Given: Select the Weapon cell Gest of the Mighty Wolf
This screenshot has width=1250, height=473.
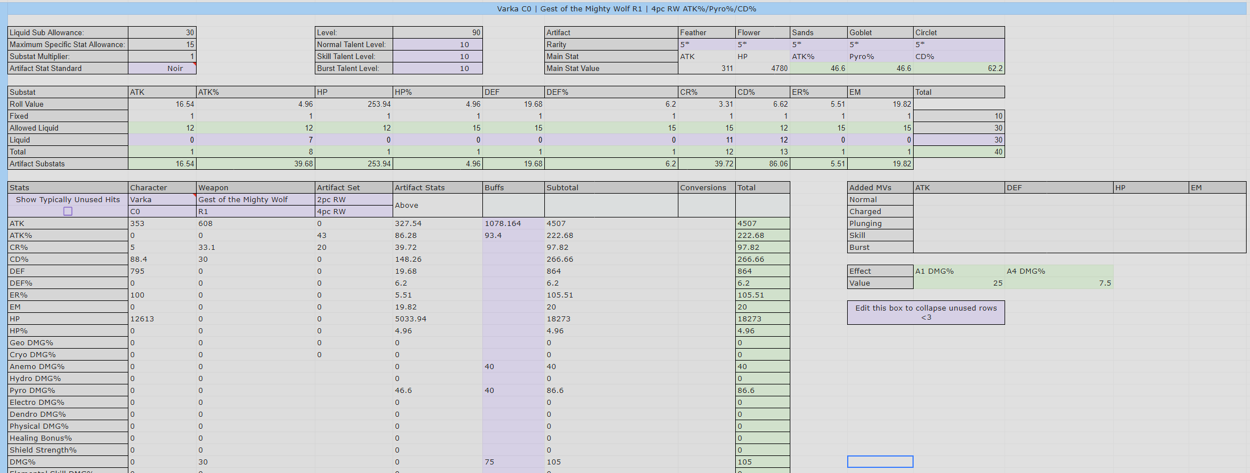Looking at the screenshot, I should (256, 199).
